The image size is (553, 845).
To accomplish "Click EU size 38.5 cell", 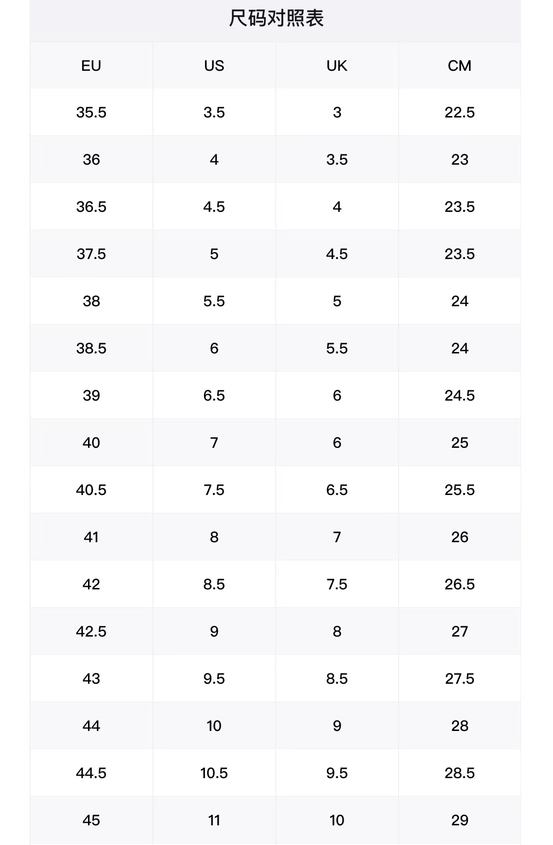I will point(91,349).
